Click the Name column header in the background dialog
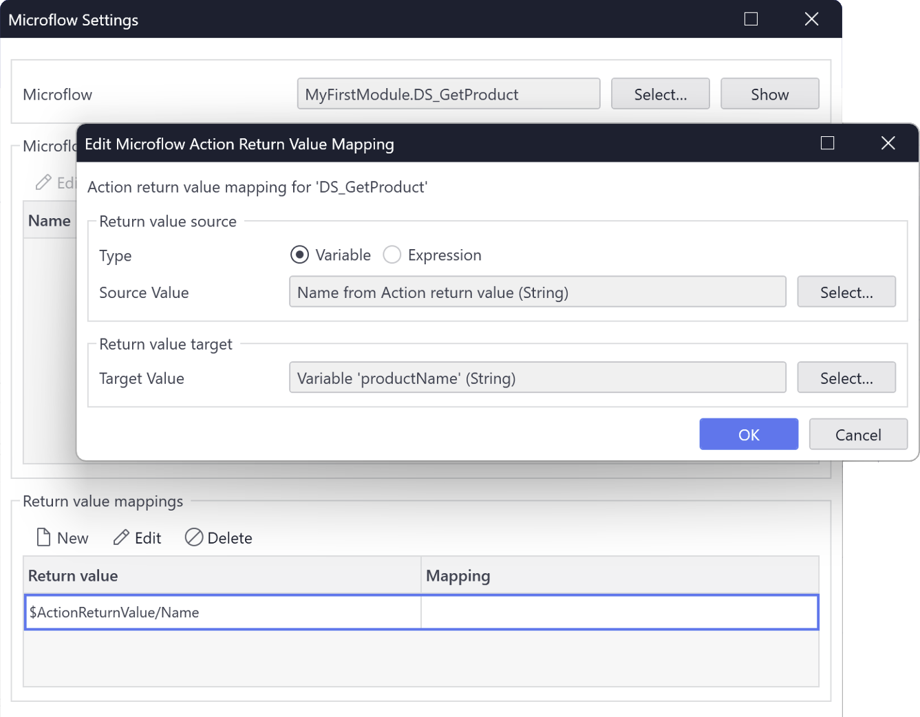920x717 pixels. (x=50, y=220)
